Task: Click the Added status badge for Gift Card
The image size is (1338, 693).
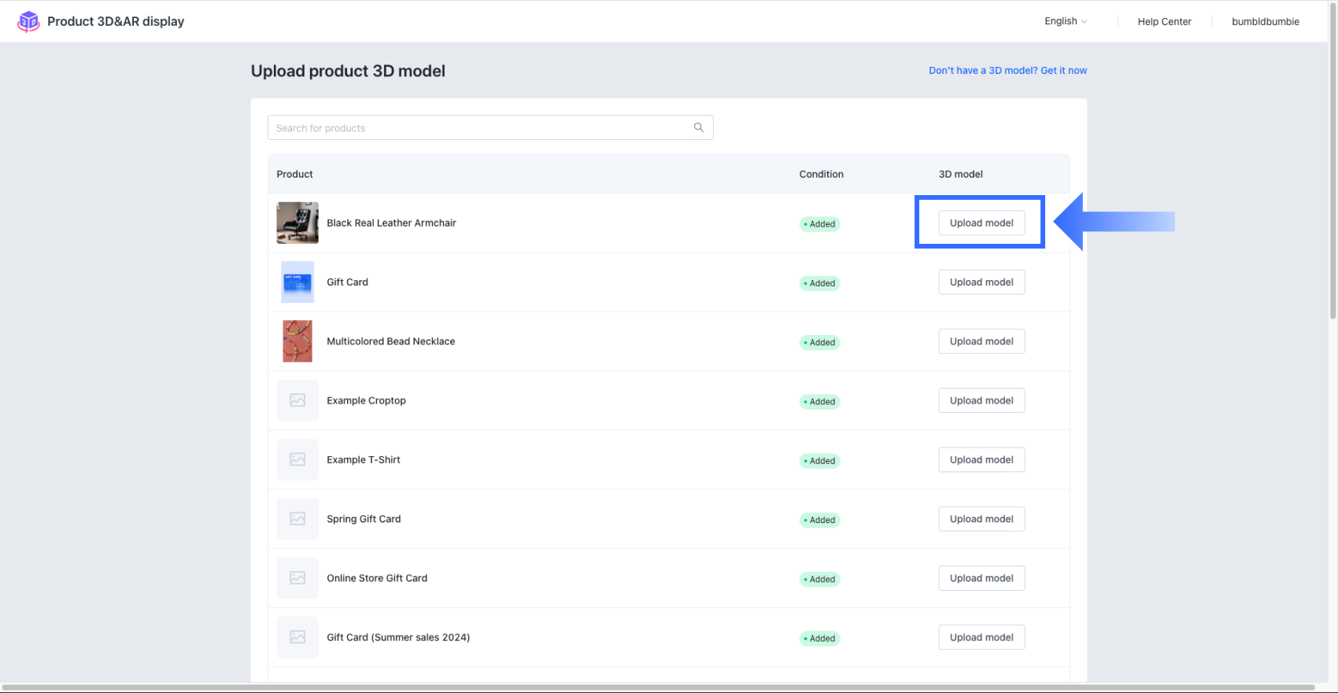Action: pos(820,283)
